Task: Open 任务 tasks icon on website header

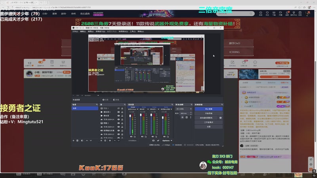Action: [x=300, y=13]
